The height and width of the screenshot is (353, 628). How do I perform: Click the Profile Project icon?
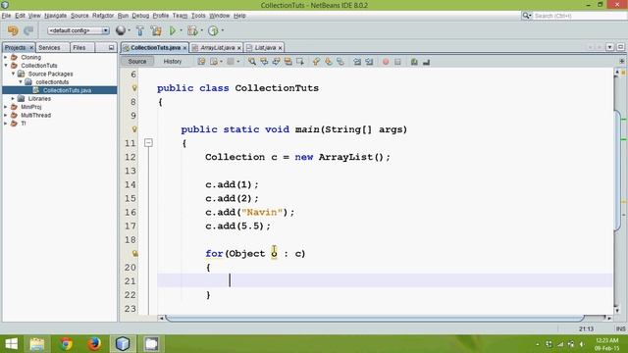coord(213,30)
